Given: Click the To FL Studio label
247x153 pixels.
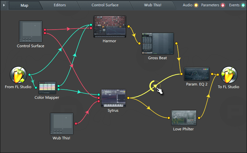Looking at the screenshot, I should coord(229,87).
